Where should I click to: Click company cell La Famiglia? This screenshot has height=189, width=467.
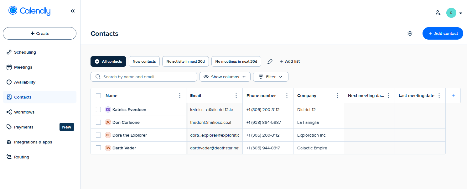[x=319, y=122]
